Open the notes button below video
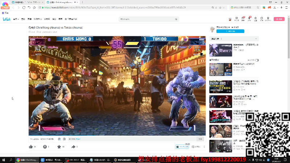Viewport: 290px width, 163px height. tap(196, 147)
